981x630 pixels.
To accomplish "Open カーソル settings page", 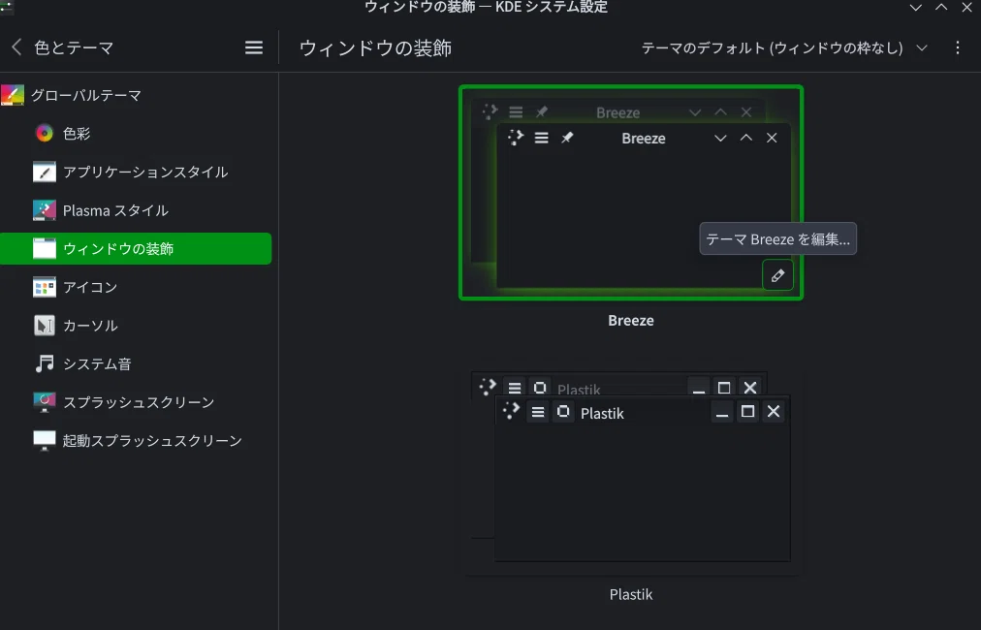I will click(x=136, y=326).
